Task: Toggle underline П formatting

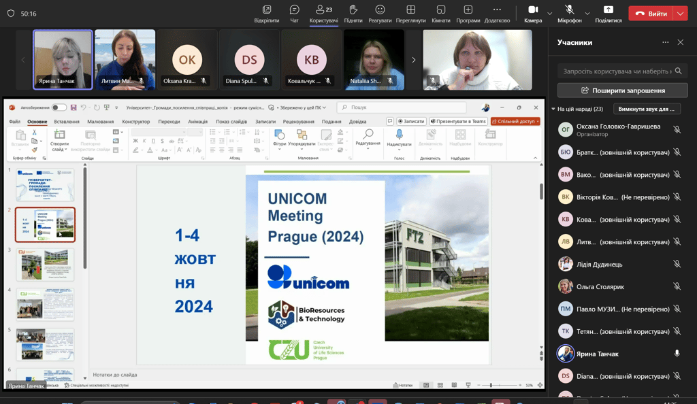Action: click(x=153, y=141)
